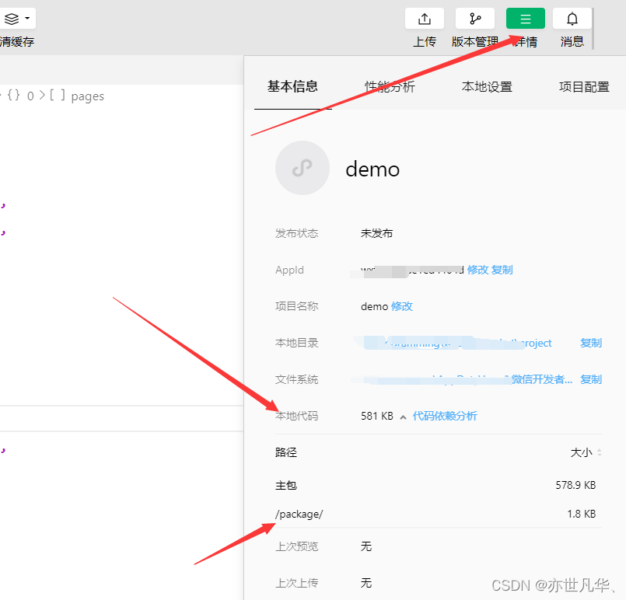This screenshot has height=600, width=626.
Task: Open the clear cache dropdown arrow
Action: pyautogui.click(x=28, y=18)
